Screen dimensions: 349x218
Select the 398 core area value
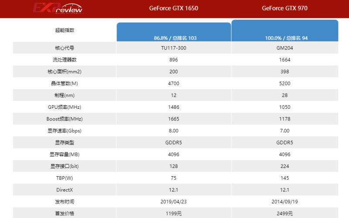pyautogui.click(x=285, y=71)
